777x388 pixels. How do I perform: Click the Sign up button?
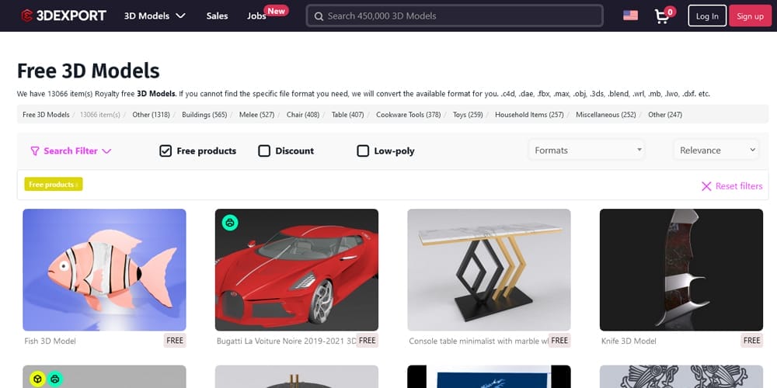point(750,16)
